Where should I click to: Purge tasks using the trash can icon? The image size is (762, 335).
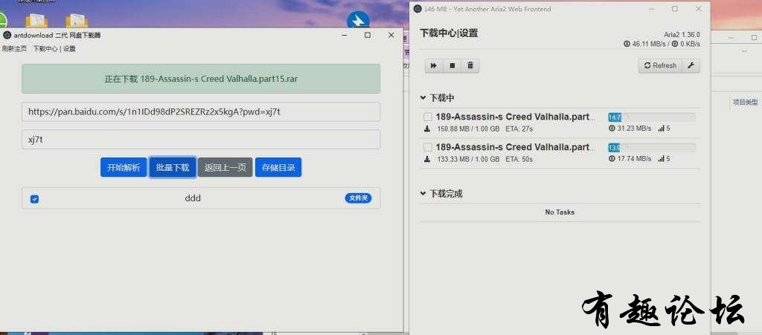pos(470,65)
